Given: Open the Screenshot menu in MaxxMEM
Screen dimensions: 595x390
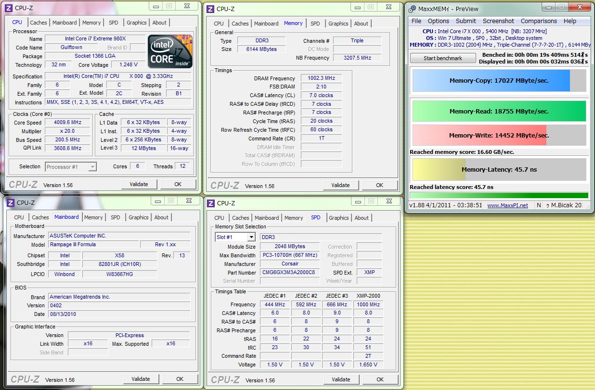Looking at the screenshot, I should point(498,21).
